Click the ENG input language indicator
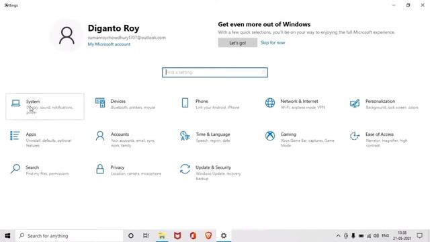The image size is (430, 242). 385,236
